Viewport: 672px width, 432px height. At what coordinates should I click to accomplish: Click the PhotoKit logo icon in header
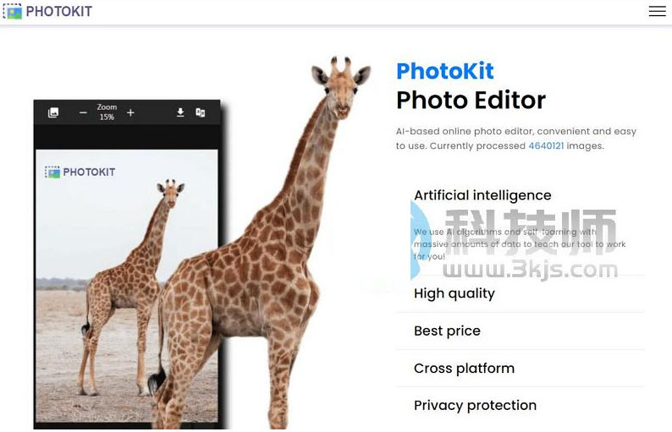12,11
